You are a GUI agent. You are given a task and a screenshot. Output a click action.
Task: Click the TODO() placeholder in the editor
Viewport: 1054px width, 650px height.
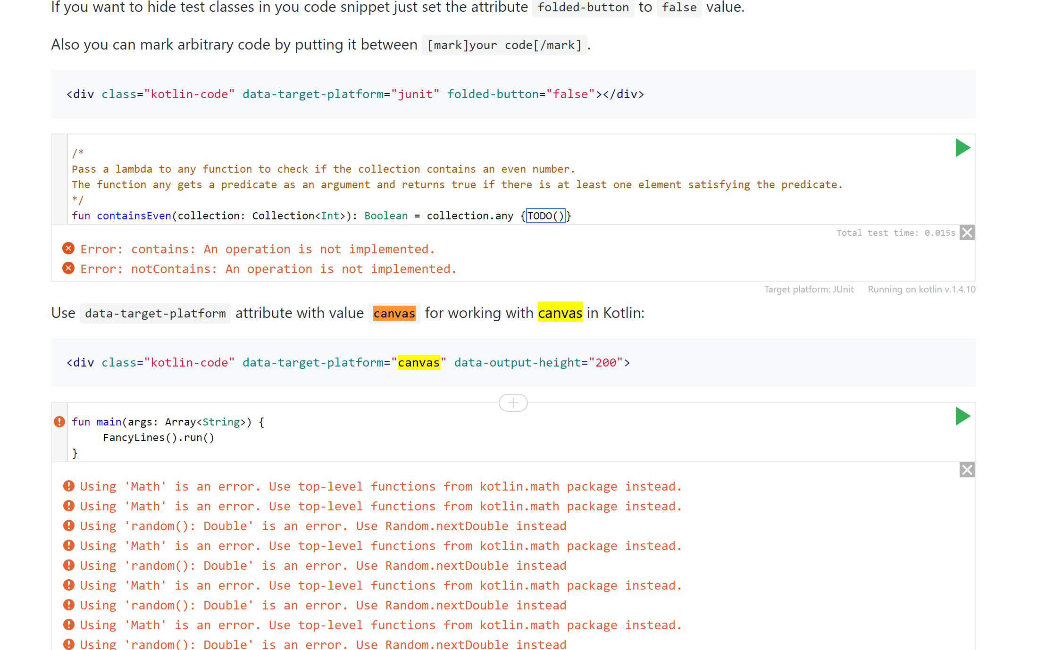545,216
